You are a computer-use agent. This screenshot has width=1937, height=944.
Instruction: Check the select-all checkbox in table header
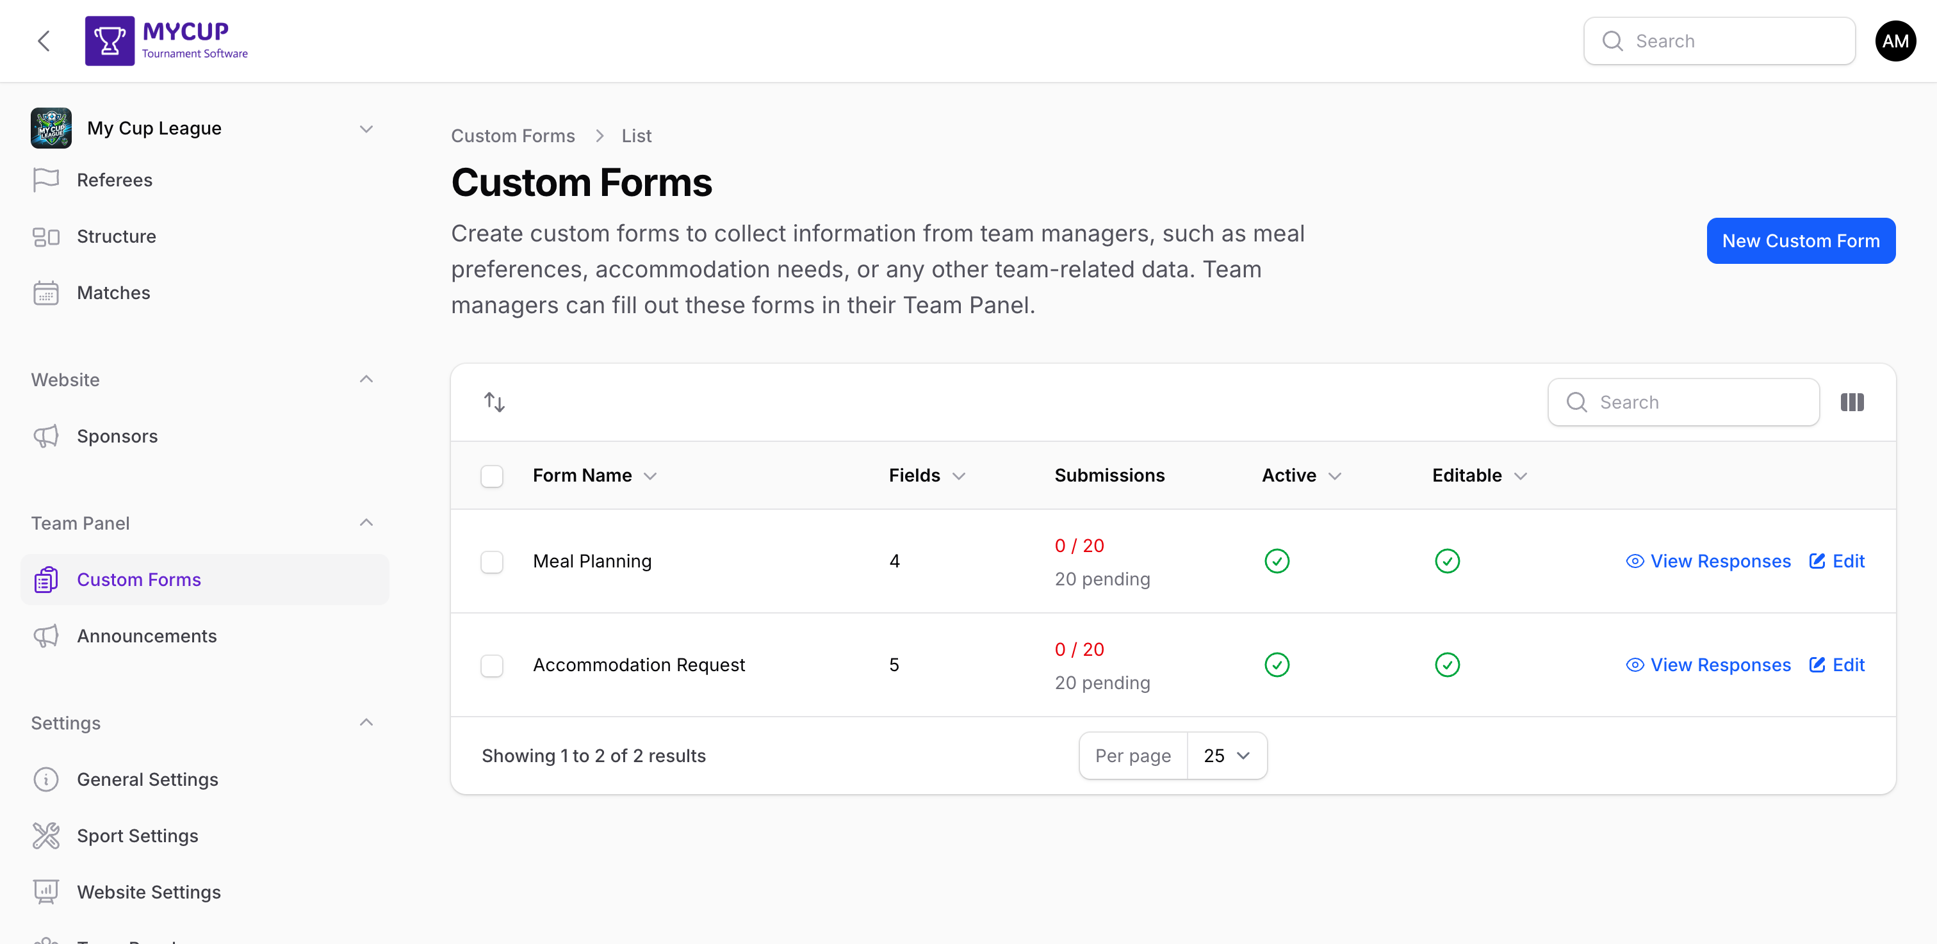(x=492, y=475)
